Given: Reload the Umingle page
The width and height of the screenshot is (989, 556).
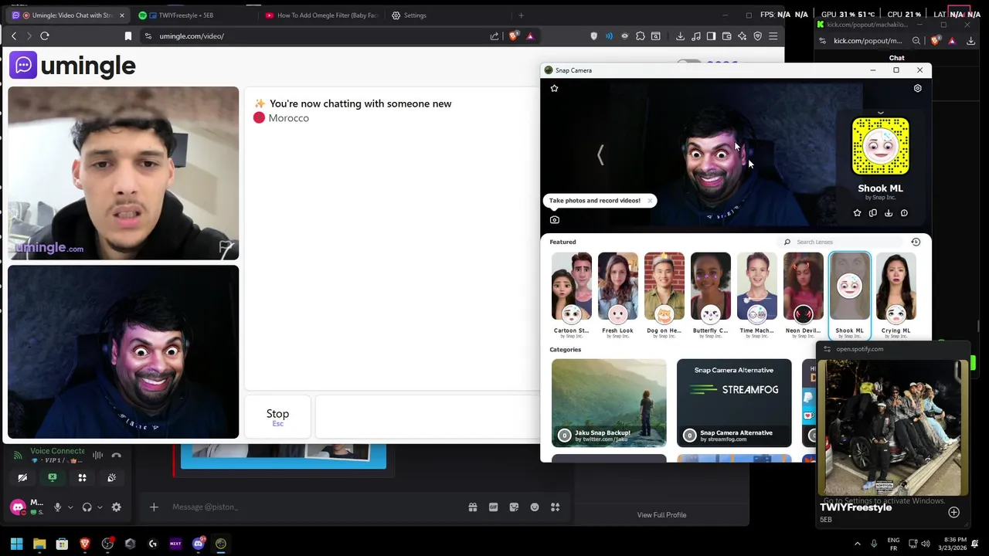Looking at the screenshot, I should pyautogui.click(x=45, y=36).
